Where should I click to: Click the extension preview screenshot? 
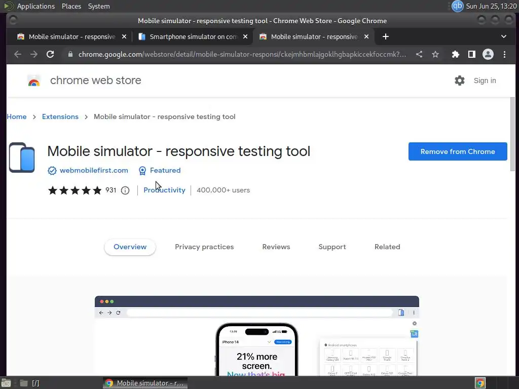257,336
